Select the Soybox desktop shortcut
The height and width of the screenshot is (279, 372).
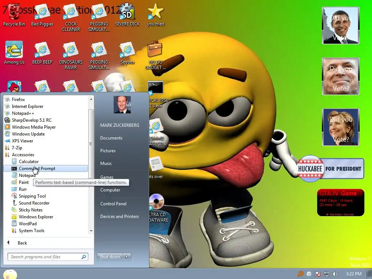point(128,53)
